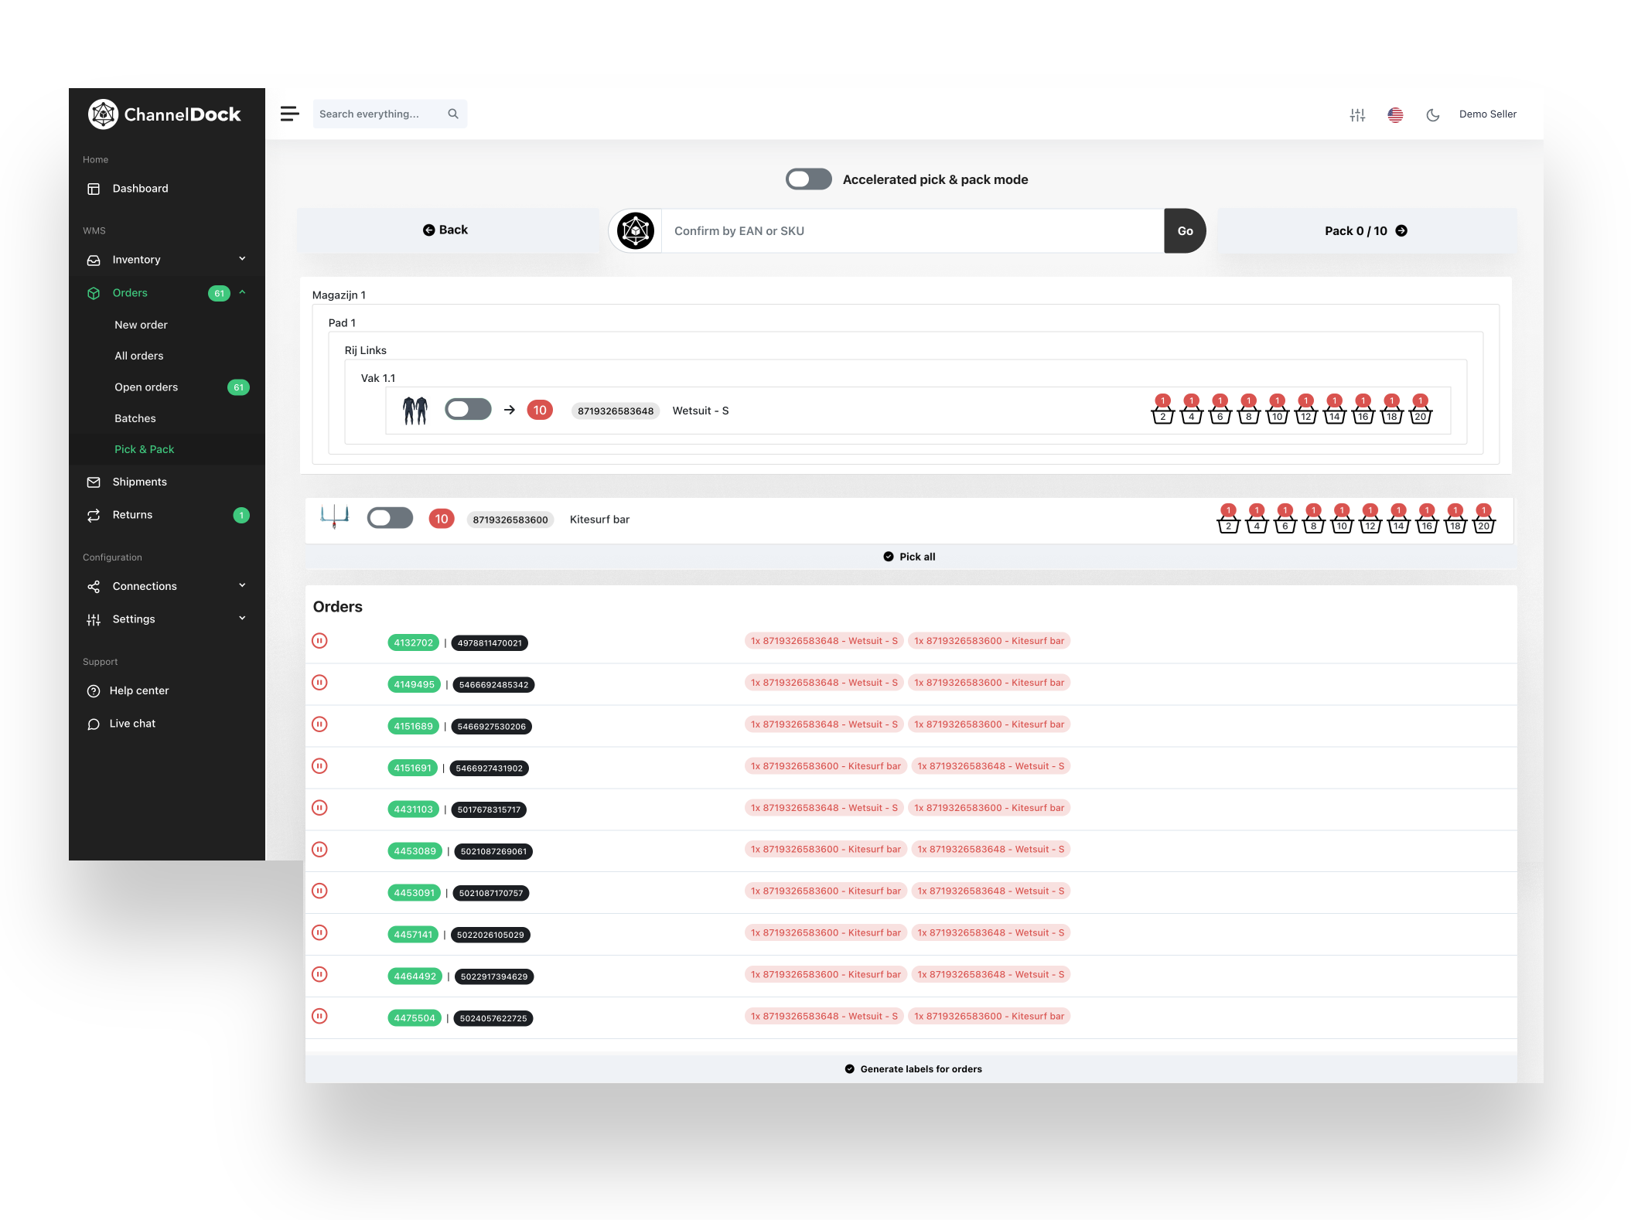Viewport: 1631px width, 1220px height.
Task: Enable Accelerated pick & pack mode
Action: (x=807, y=179)
